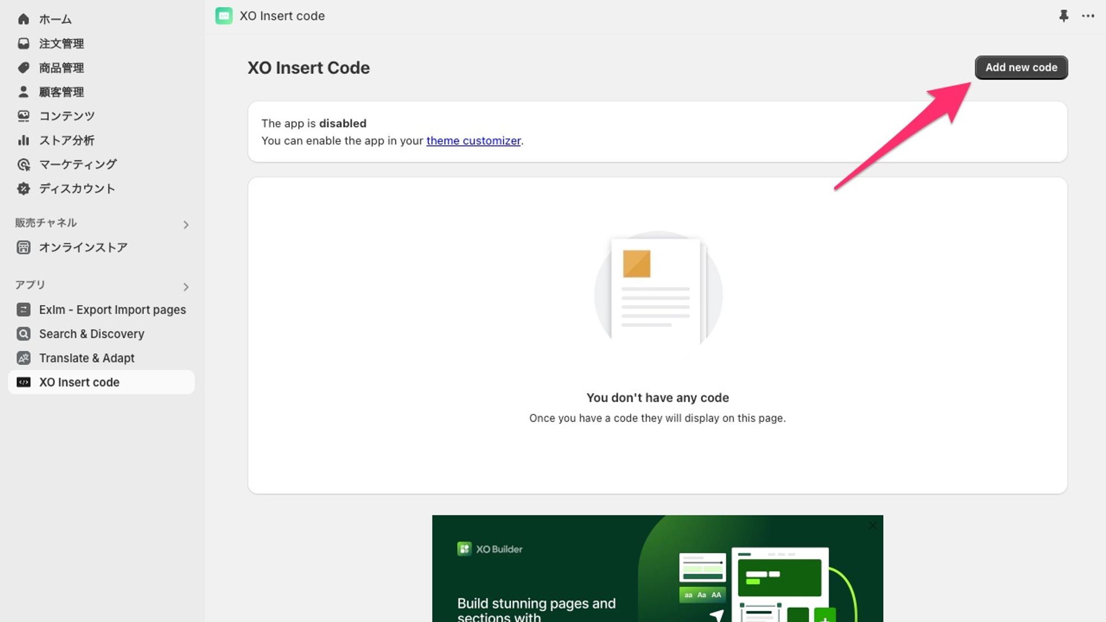
Task: Click the 'You don't have any code' text
Action: coord(658,398)
